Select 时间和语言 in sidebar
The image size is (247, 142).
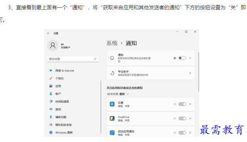pyautogui.click(x=62, y=102)
